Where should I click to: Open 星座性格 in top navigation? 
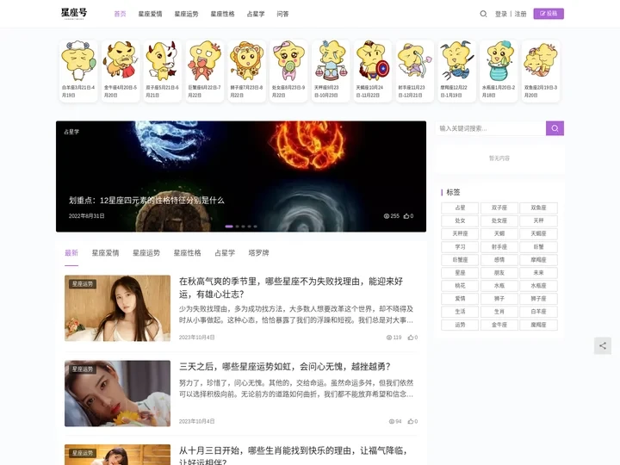(x=223, y=14)
